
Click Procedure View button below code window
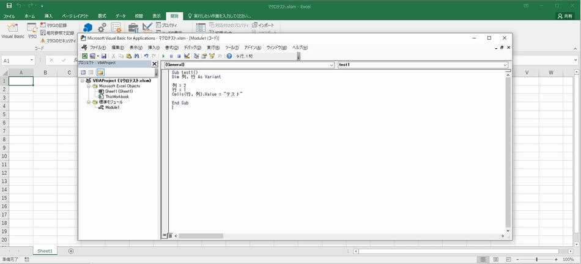pos(165,235)
